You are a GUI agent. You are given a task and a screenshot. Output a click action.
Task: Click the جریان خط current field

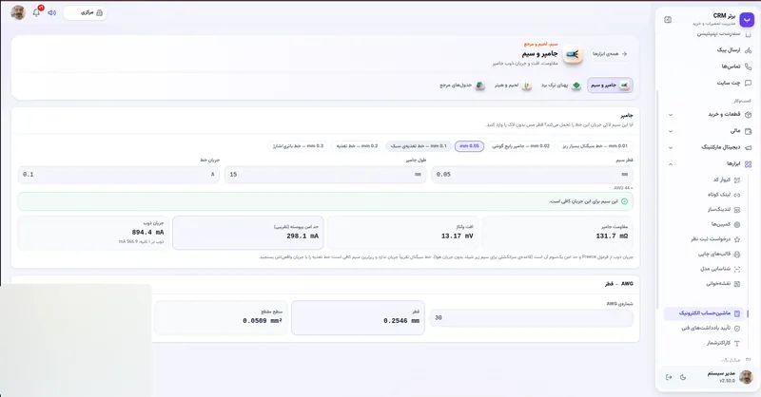[x=118, y=175]
